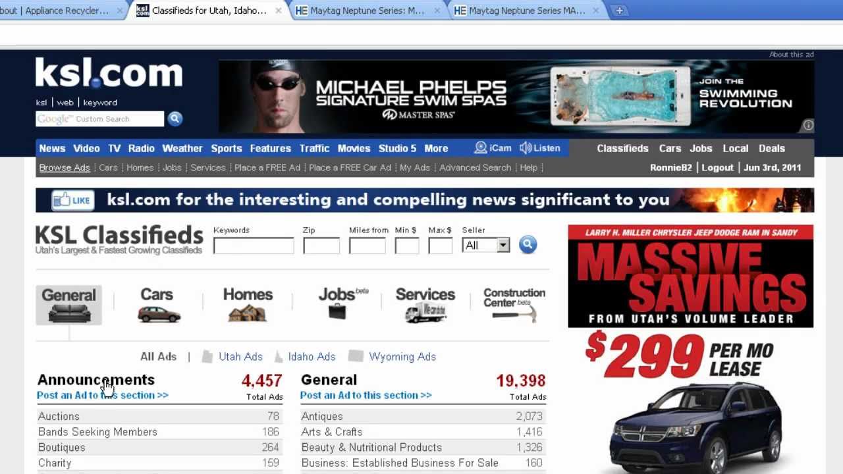Open the News menu item
This screenshot has height=474, width=843.
[52, 148]
